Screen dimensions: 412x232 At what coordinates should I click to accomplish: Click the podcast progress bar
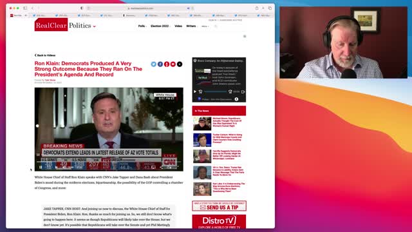click(216, 92)
